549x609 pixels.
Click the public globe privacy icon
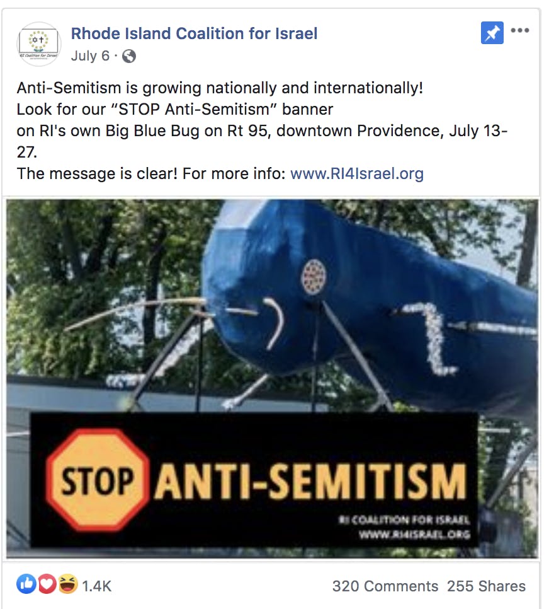point(129,56)
